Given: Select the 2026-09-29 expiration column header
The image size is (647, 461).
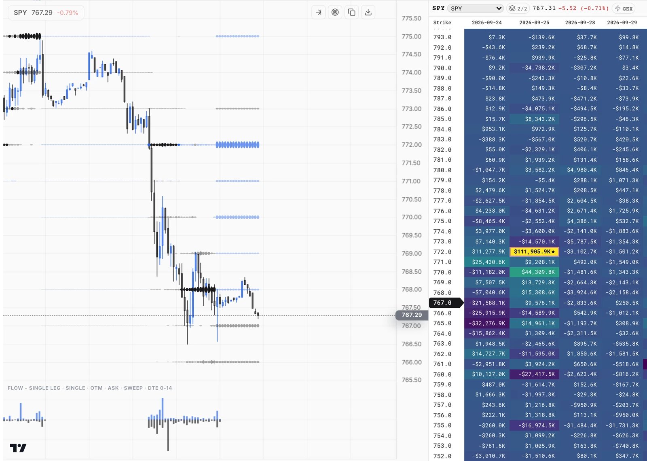Looking at the screenshot, I should [622, 23].
